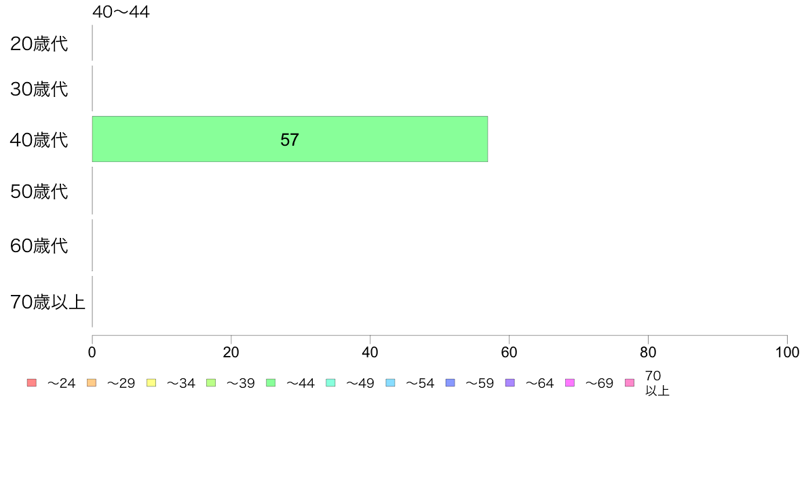806x499 pixels.
Task: Click the teal ~49 legend swatch
Action: coord(330,383)
